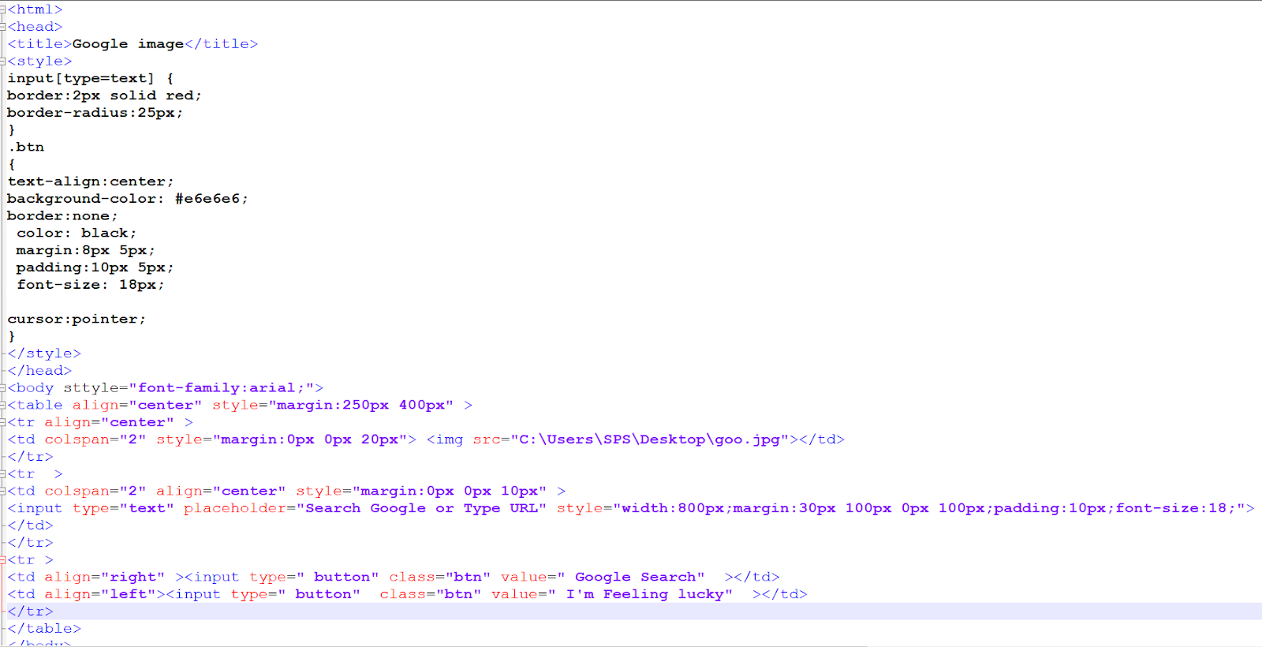
Task: Click the 'border:none;' line
Action: tap(62, 216)
